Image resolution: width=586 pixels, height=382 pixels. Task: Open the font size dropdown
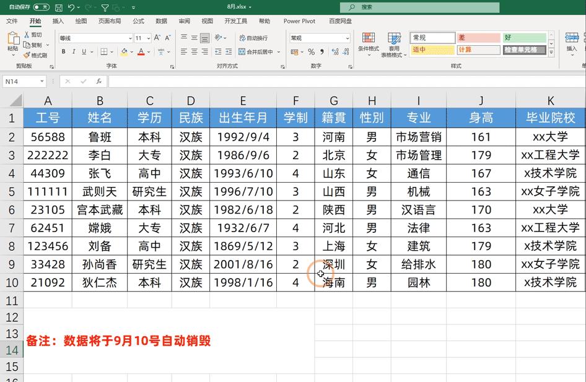tap(149, 37)
